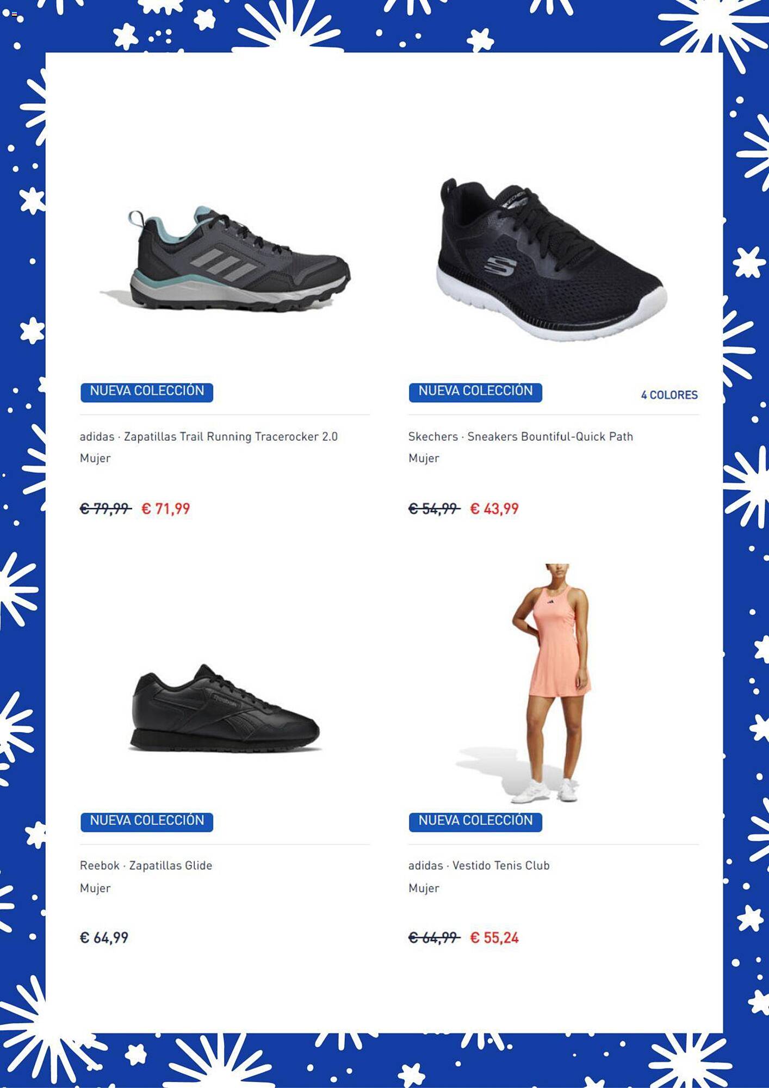Click Nueva Colección badge under Skechers sneaker
Image resolution: width=769 pixels, height=1088 pixels.
[x=475, y=392]
